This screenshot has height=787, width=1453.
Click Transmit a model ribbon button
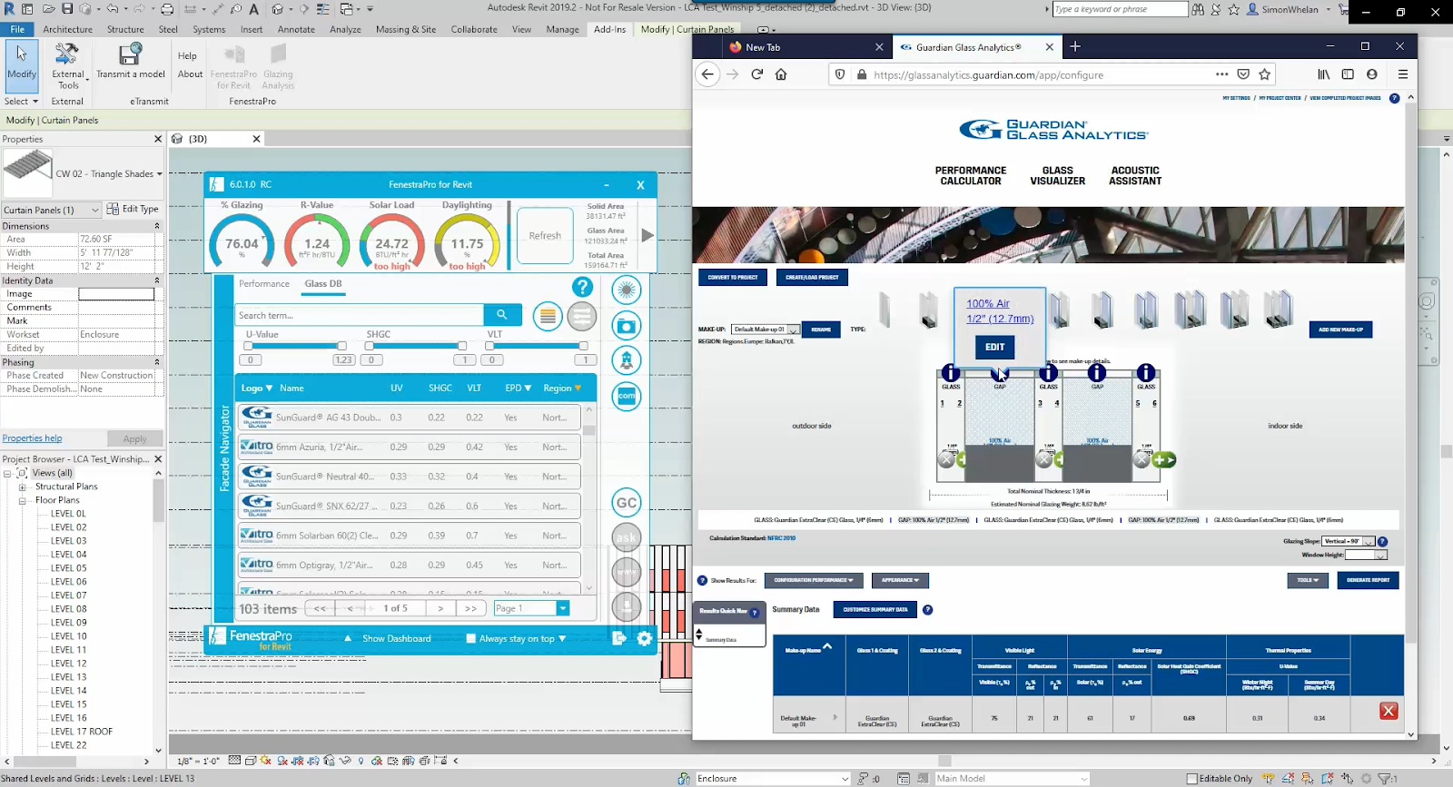click(x=131, y=62)
